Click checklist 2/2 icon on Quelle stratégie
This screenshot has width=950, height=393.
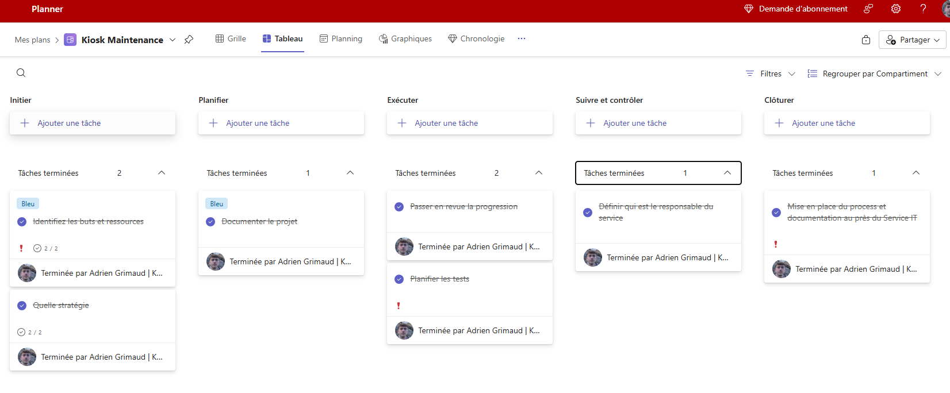pyautogui.click(x=21, y=332)
